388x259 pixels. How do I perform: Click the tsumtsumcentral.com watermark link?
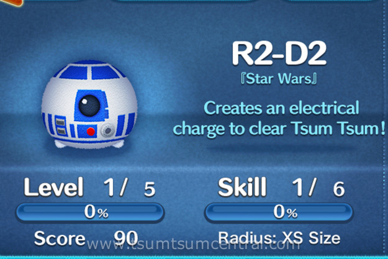pos(193,244)
